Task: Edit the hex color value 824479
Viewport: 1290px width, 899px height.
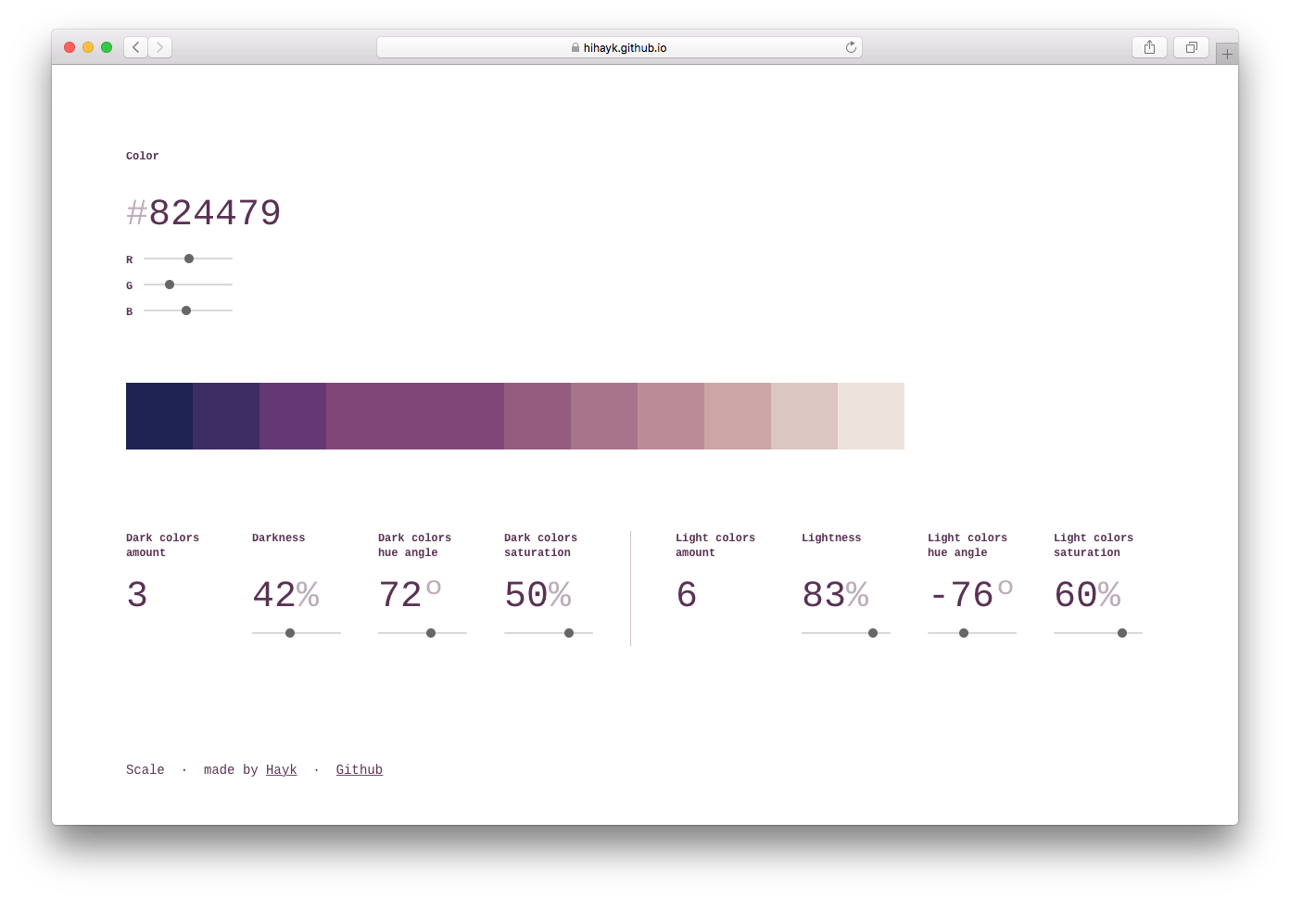Action: (215, 213)
